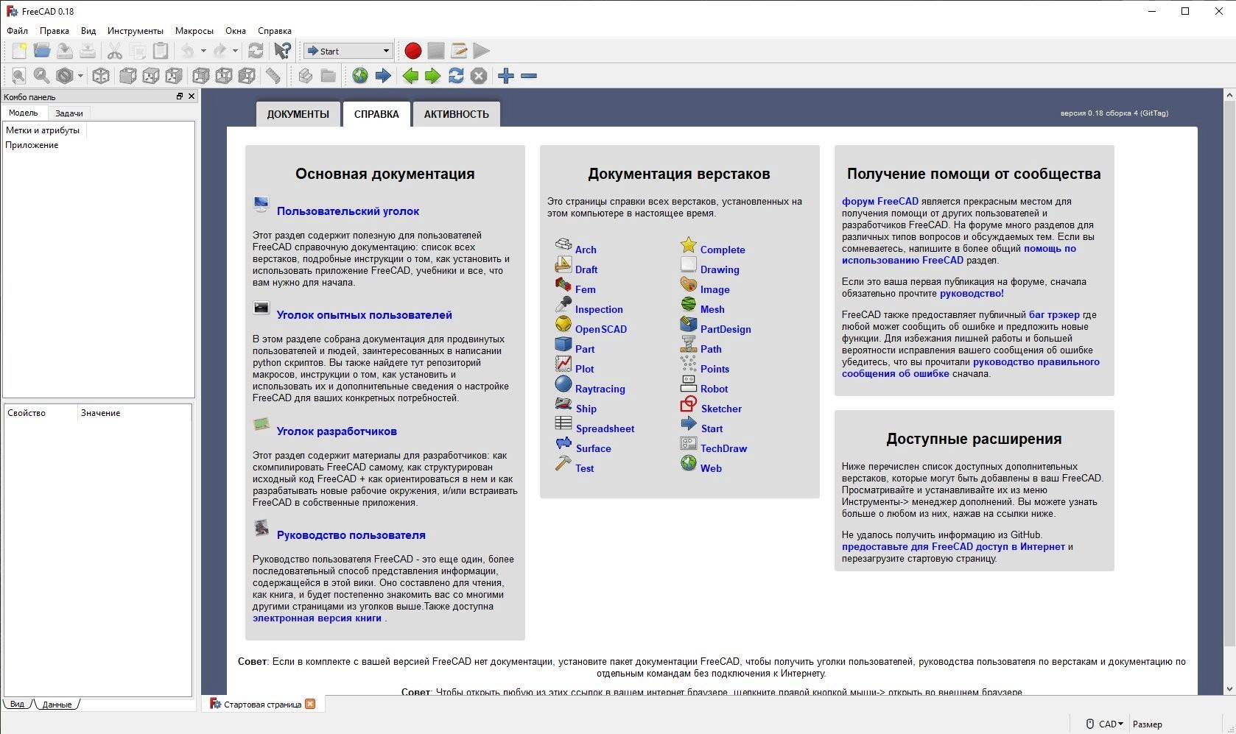Image resolution: width=1236 pixels, height=734 pixels.
Task: Open the macros dialog notepad icon
Action: [x=459, y=51]
